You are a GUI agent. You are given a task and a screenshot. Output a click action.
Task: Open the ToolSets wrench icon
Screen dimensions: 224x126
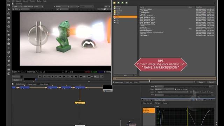(8, 65)
